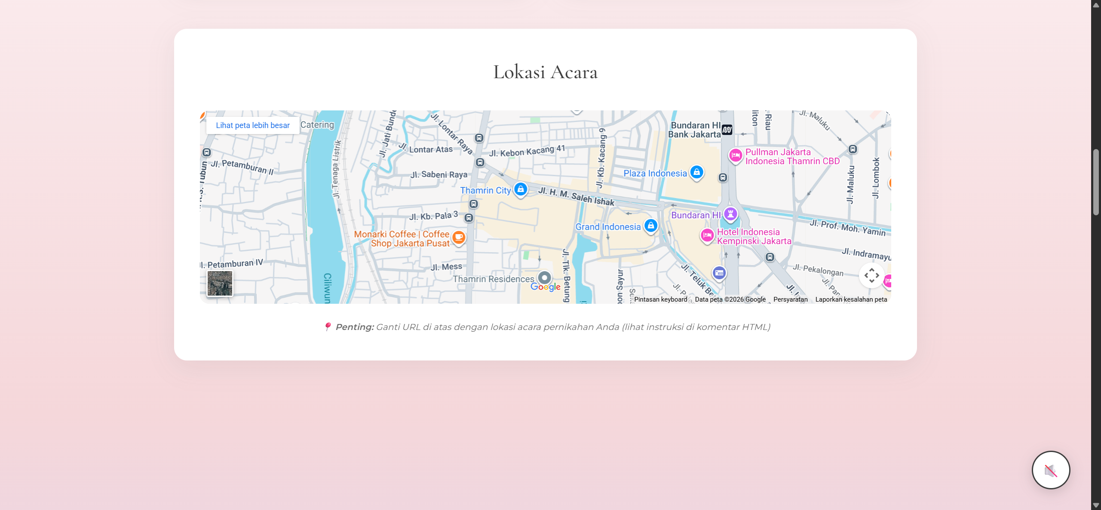Click 'Data peta ©2026 Google' text
The height and width of the screenshot is (510, 1101).
point(730,299)
